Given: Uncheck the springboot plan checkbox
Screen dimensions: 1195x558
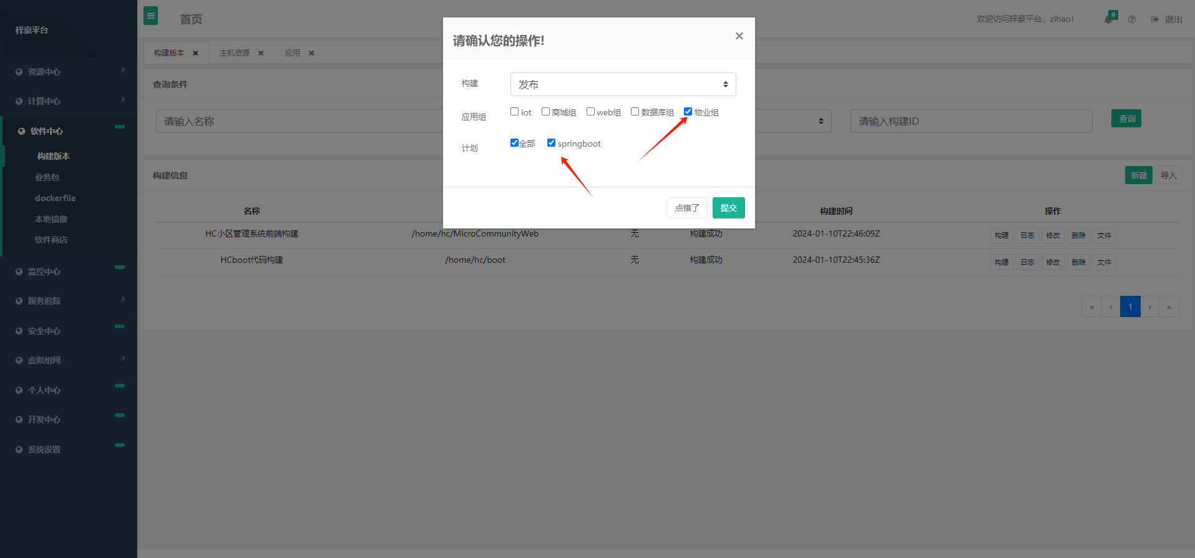Looking at the screenshot, I should (551, 143).
